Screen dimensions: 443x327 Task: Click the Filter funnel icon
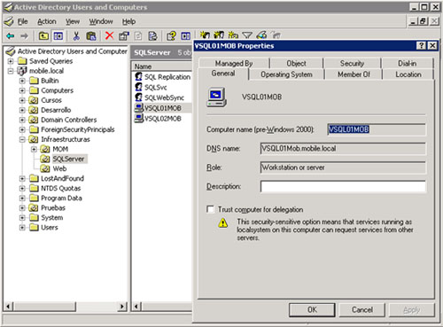(247, 35)
